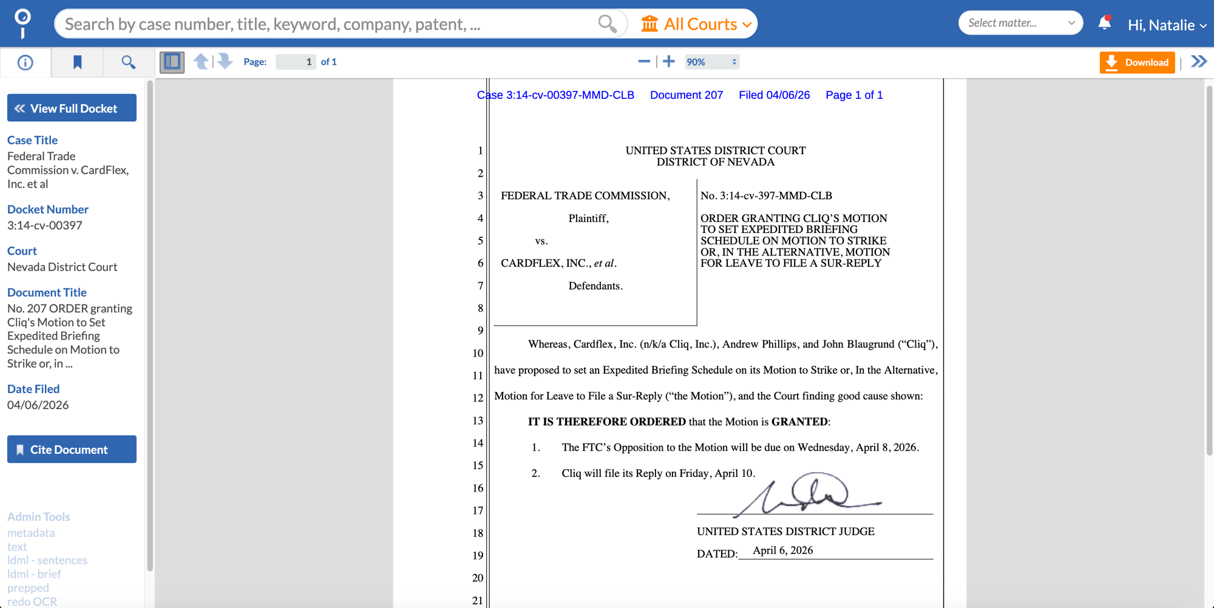Click the Document Title heading

(47, 292)
